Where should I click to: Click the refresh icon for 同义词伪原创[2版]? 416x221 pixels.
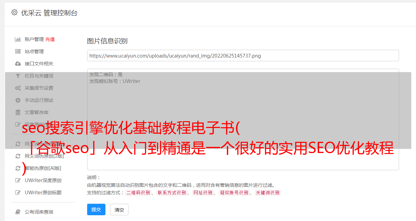[18, 156]
